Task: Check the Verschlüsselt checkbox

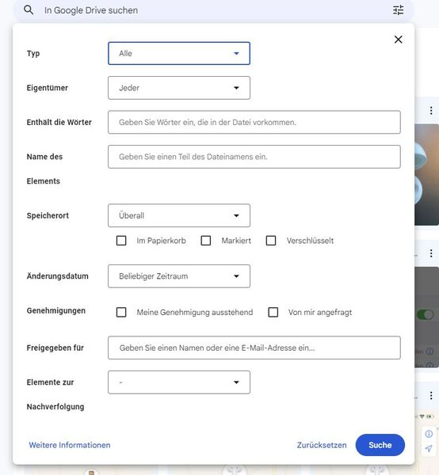Action: click(x=271, y=241)
